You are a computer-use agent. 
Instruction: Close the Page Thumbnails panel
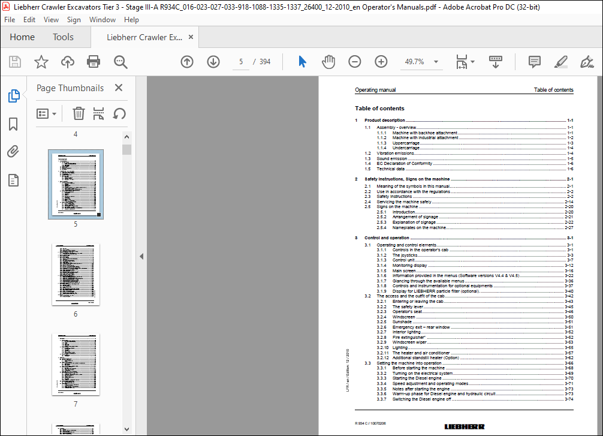[x=119, y=88]
